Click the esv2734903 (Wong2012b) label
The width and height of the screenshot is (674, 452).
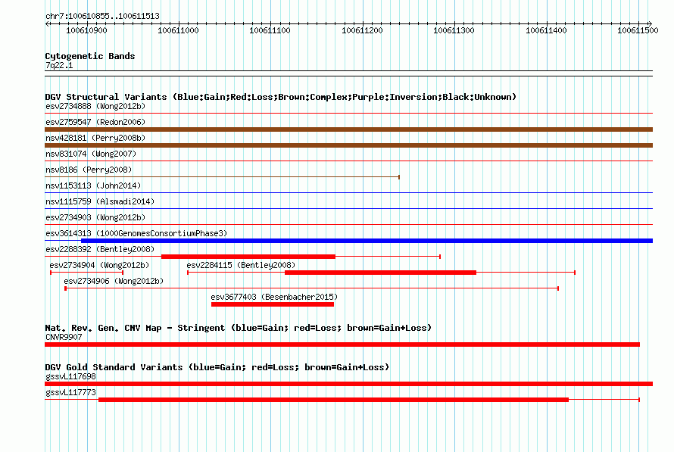coord(95,217)
